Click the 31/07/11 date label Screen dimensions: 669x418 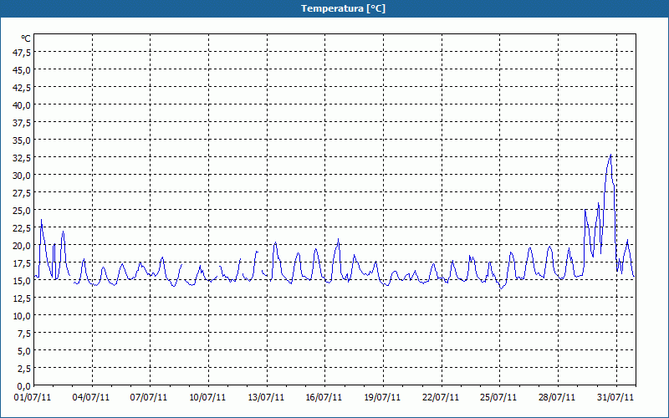click(x=615, y=398)
